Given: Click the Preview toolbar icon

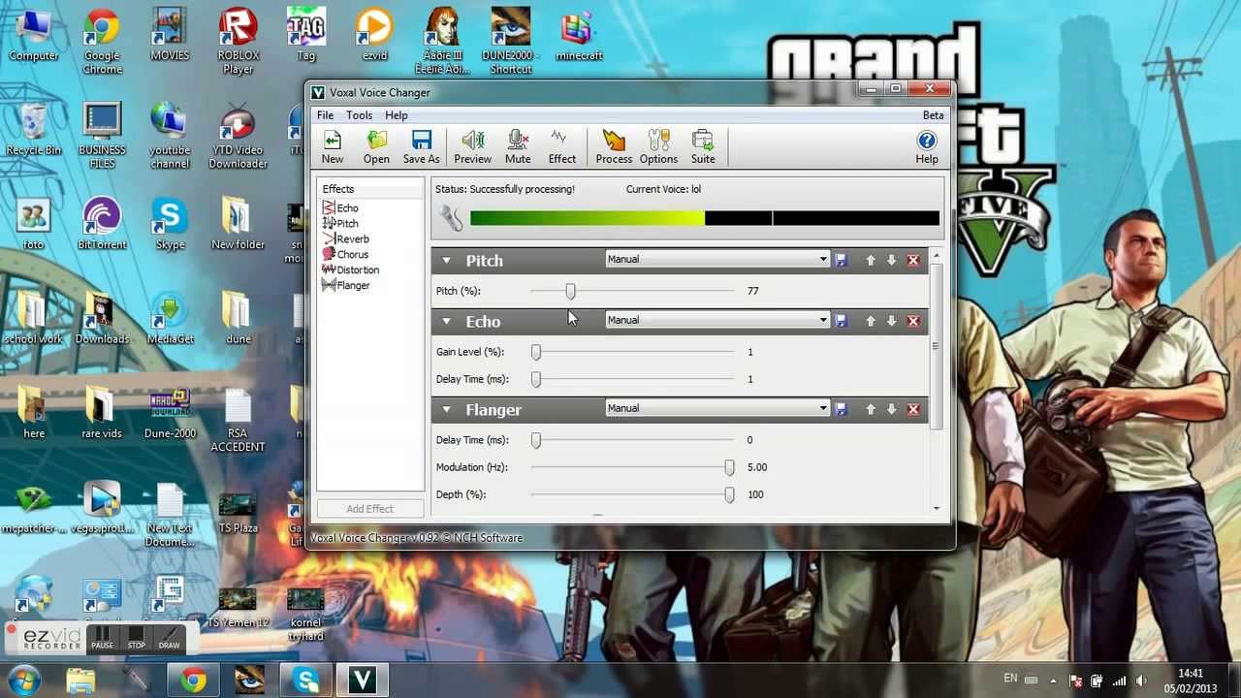Looking at the screenshot, I should pyautogui.click(x=472, y=146).
